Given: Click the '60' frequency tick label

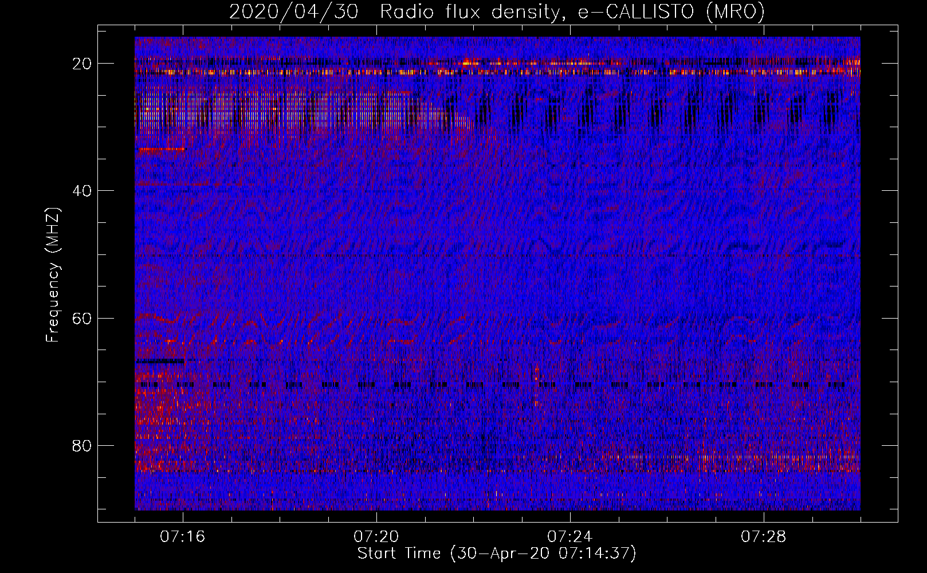Looking at the screenshot, I should tap(83, 318).
